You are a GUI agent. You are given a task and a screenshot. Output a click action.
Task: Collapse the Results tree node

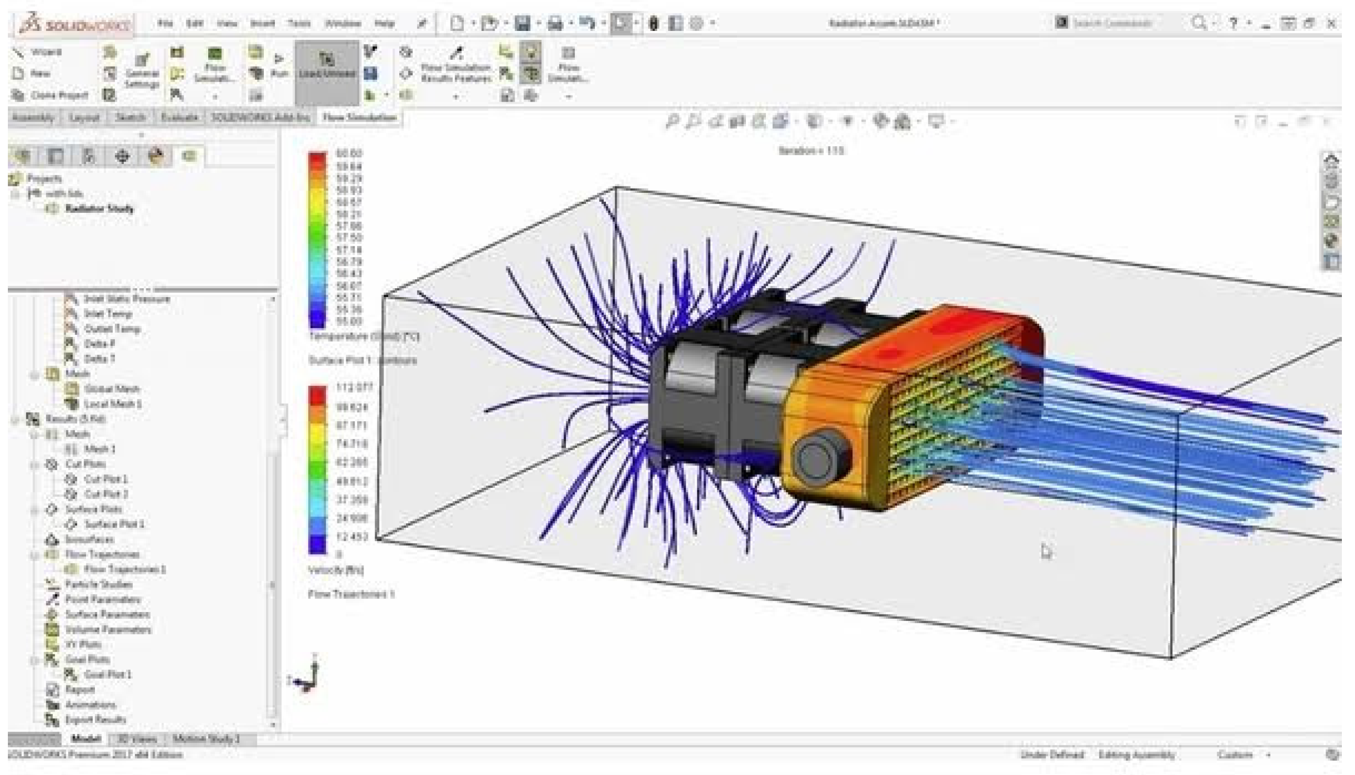[15, 419]
